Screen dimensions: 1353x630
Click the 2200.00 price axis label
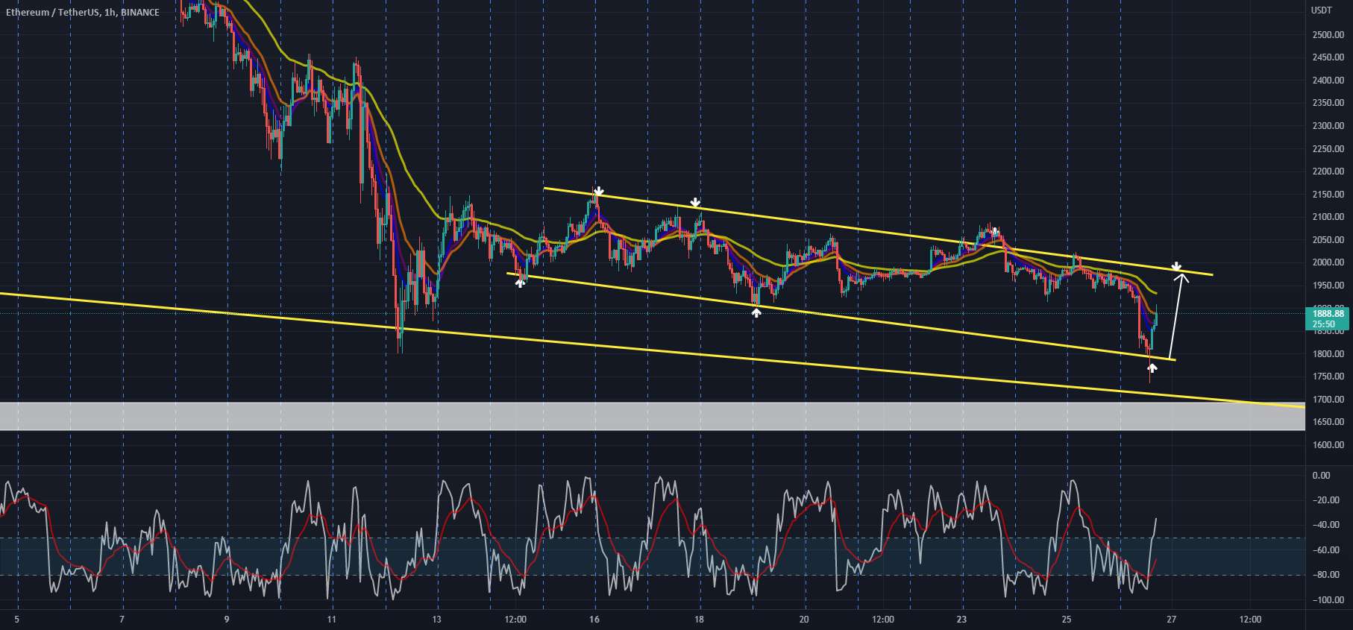[x=1328, y=171]
